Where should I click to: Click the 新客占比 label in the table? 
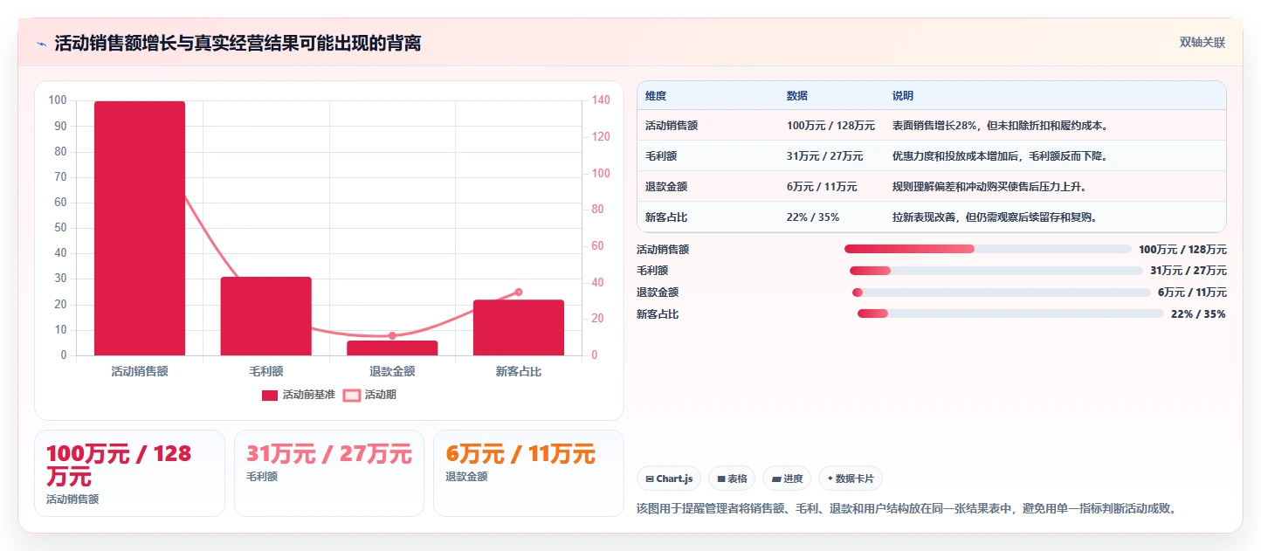pos(666,217)
